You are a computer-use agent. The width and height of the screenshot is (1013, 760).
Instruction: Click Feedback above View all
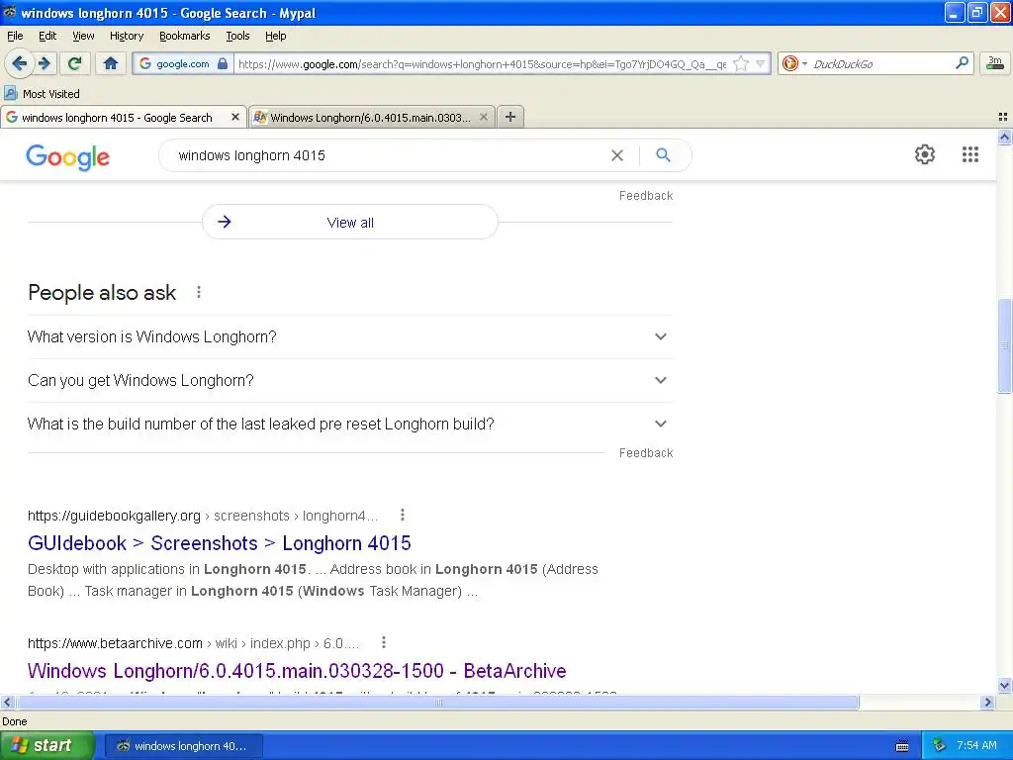645,196
